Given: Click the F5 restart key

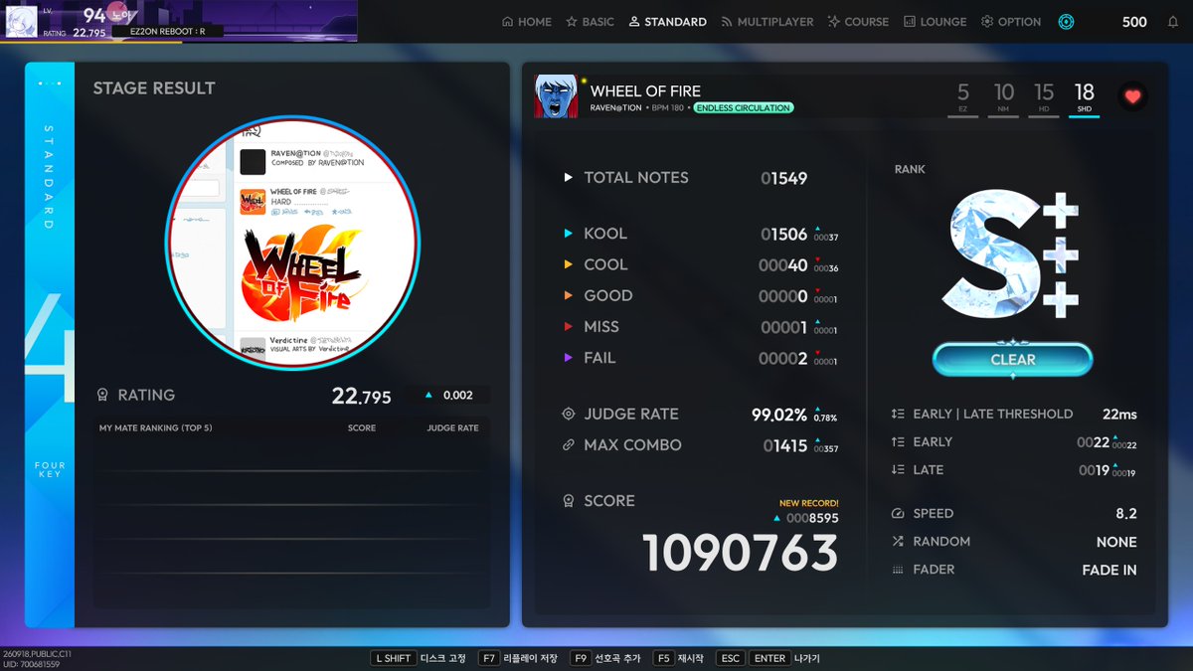Looking at the screenshot, I should (x=663, y=658).
